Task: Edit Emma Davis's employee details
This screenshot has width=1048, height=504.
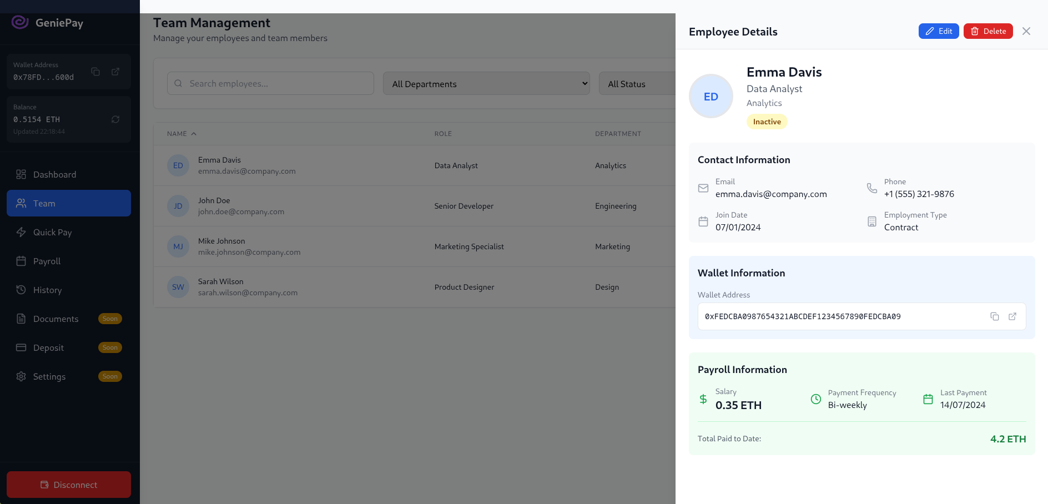Action: click(938, 31)
